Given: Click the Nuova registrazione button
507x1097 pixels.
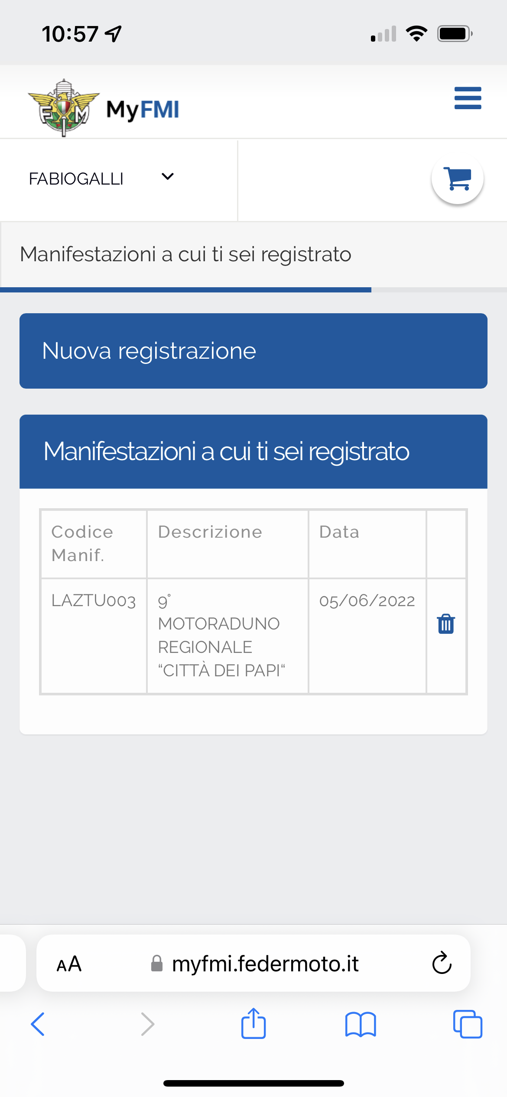Looking at the screenshot, I should pos(253,351).
